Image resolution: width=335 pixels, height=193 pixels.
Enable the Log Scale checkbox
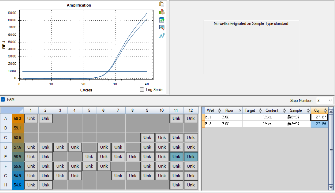pos(142,89)
